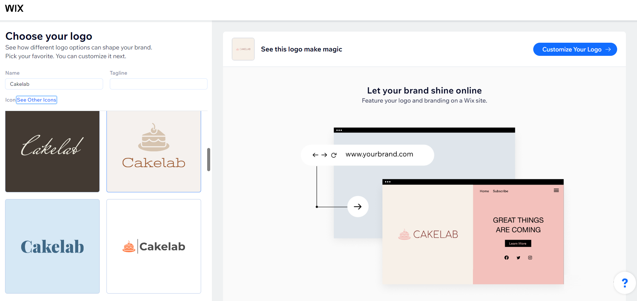Select the light blue serif Cakelab logo
Screen dimensions: 637x301
52,246
